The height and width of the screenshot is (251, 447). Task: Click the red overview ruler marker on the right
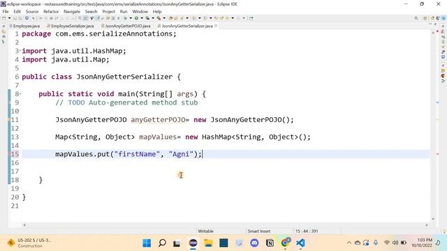click(438, 154)
